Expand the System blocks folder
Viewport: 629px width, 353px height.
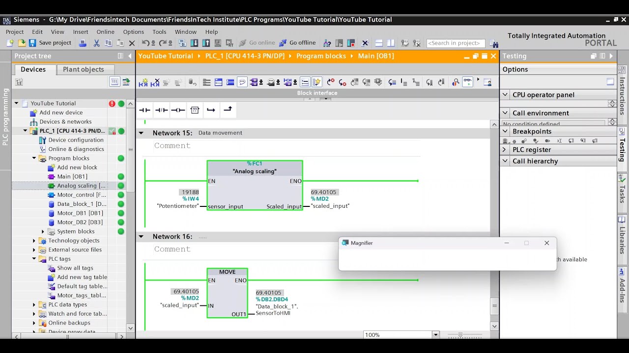coord(43,231)
